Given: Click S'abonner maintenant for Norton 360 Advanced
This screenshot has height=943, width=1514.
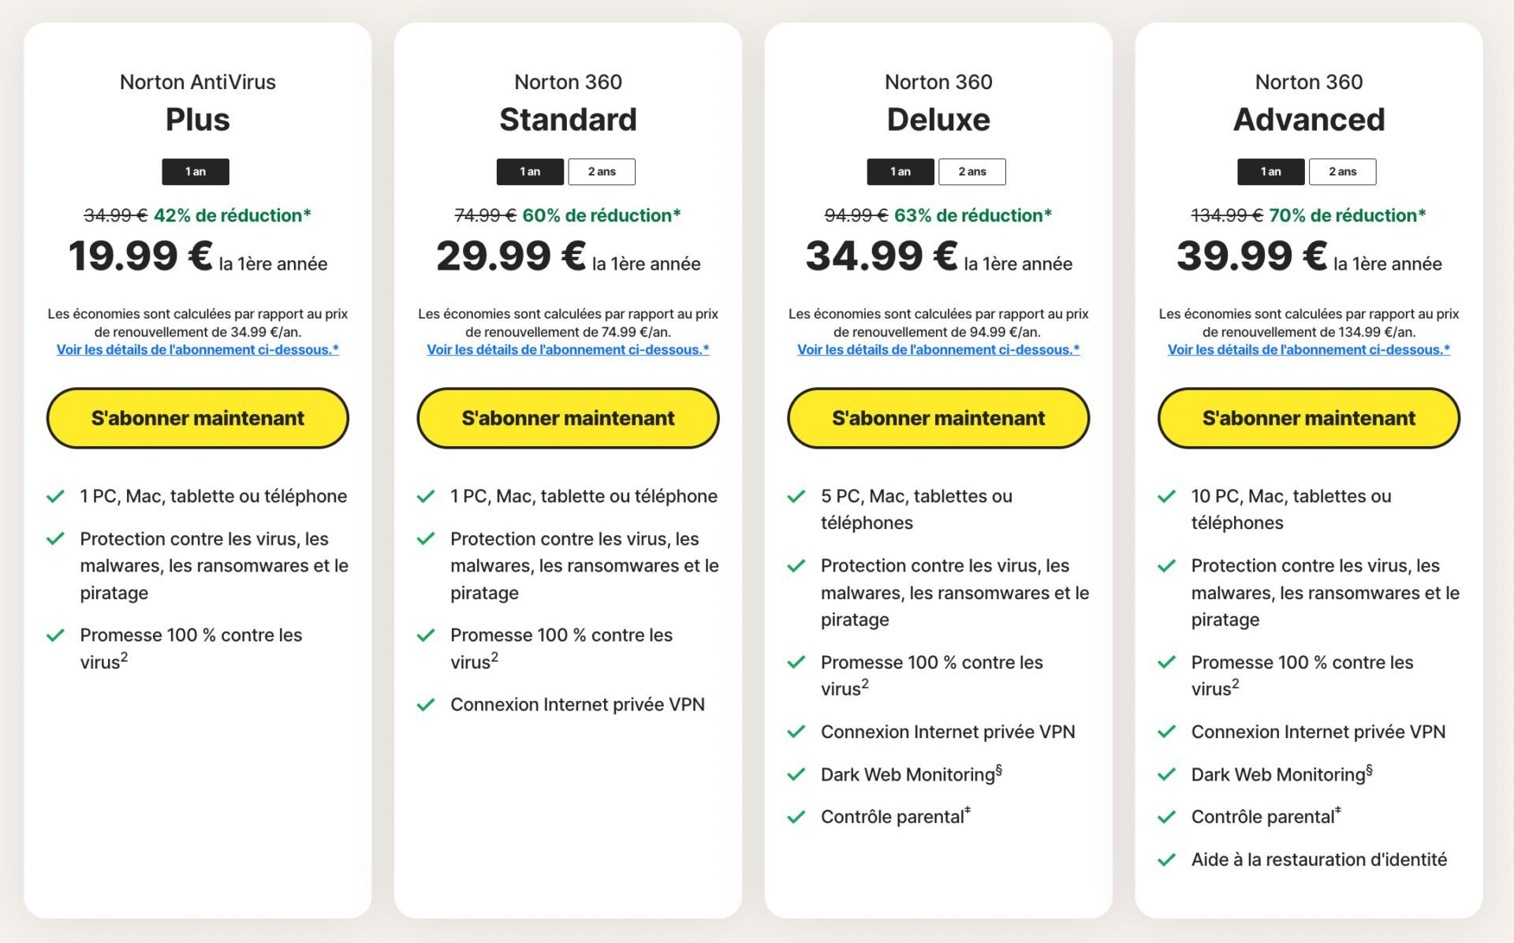Looking at the screenshot, I should click(1309, 418).
